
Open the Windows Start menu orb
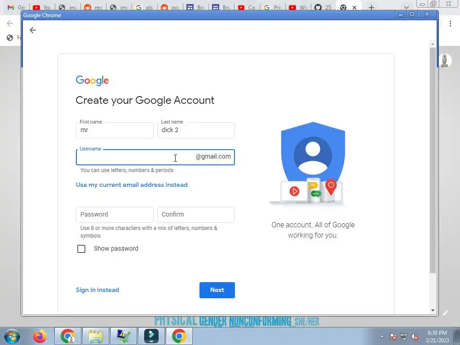[x=12, y=336]
